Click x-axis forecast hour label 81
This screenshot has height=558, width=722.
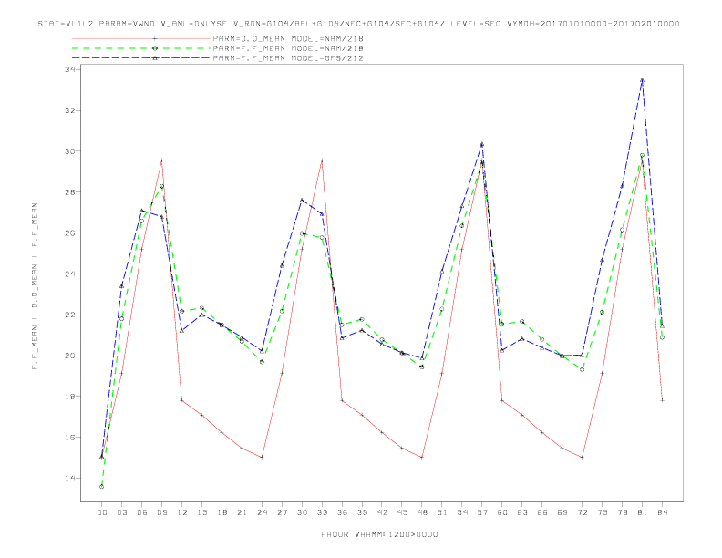643,512
